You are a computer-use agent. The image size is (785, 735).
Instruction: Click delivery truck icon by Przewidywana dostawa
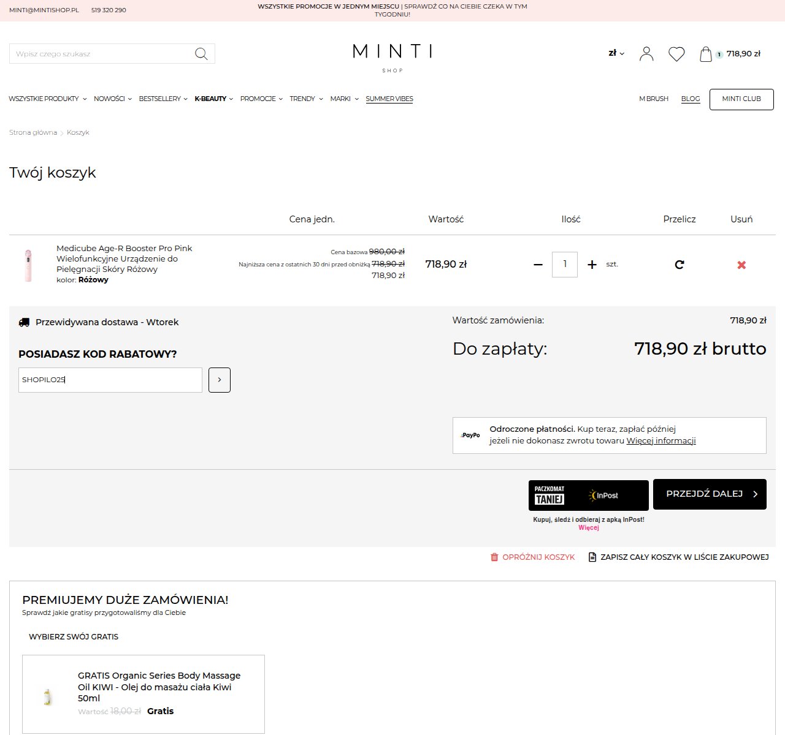[24, 322]
